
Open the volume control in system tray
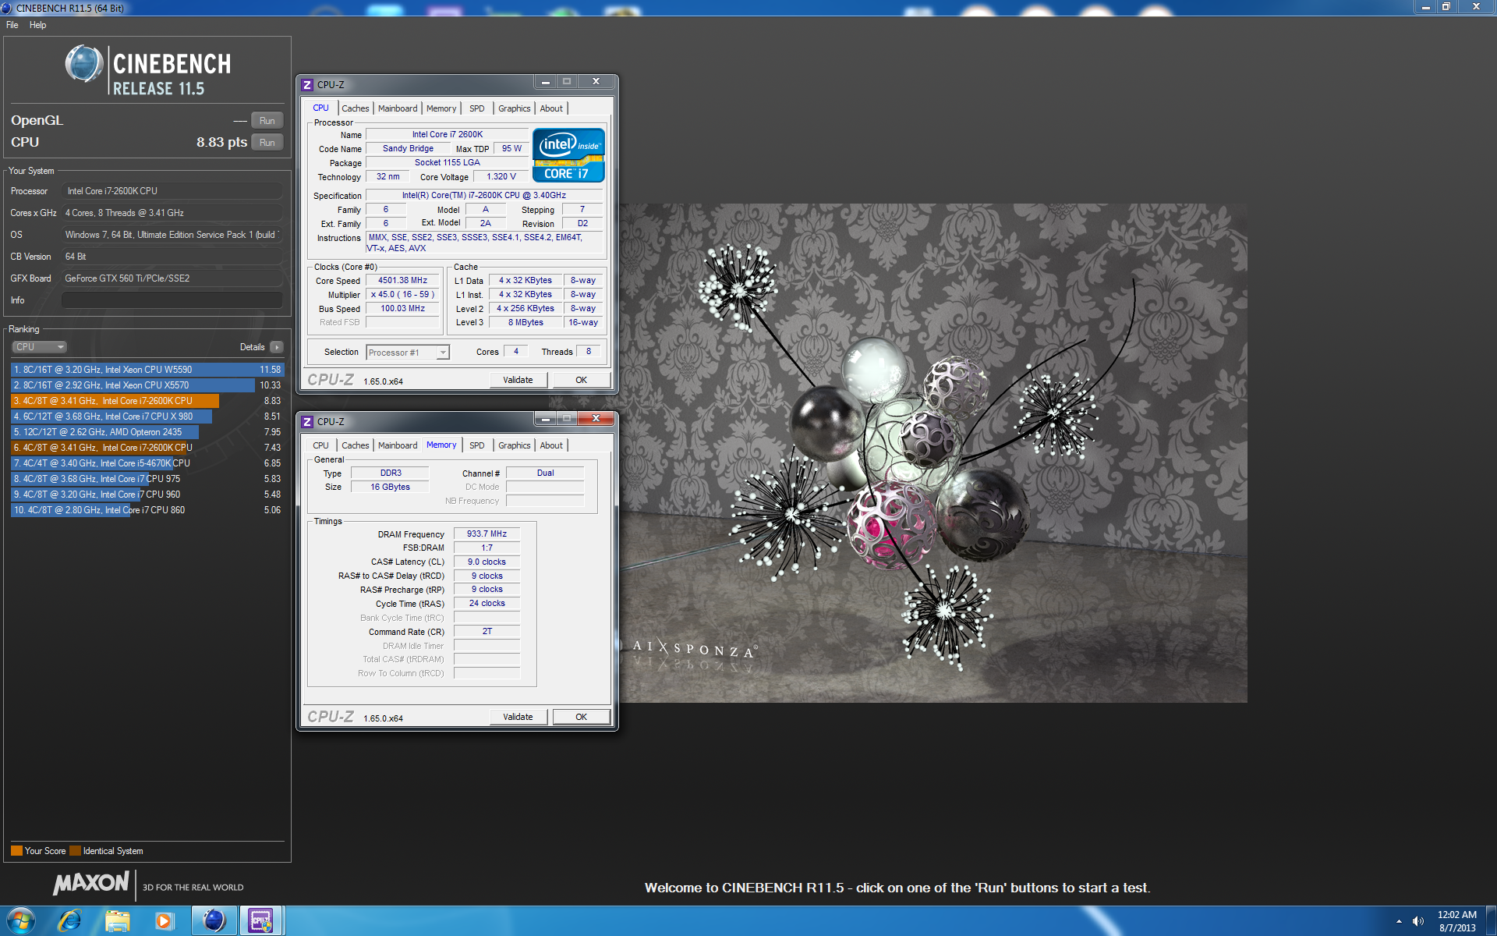tap(1417, 921)
